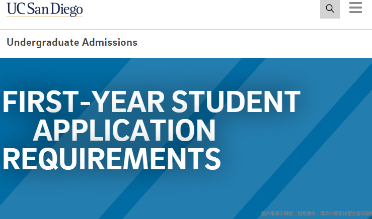Image resolution: width=372 pixels, height=219 pixels.
Task: Click the word "STUDENT" in the banner
Action: (x=236, y=101)
